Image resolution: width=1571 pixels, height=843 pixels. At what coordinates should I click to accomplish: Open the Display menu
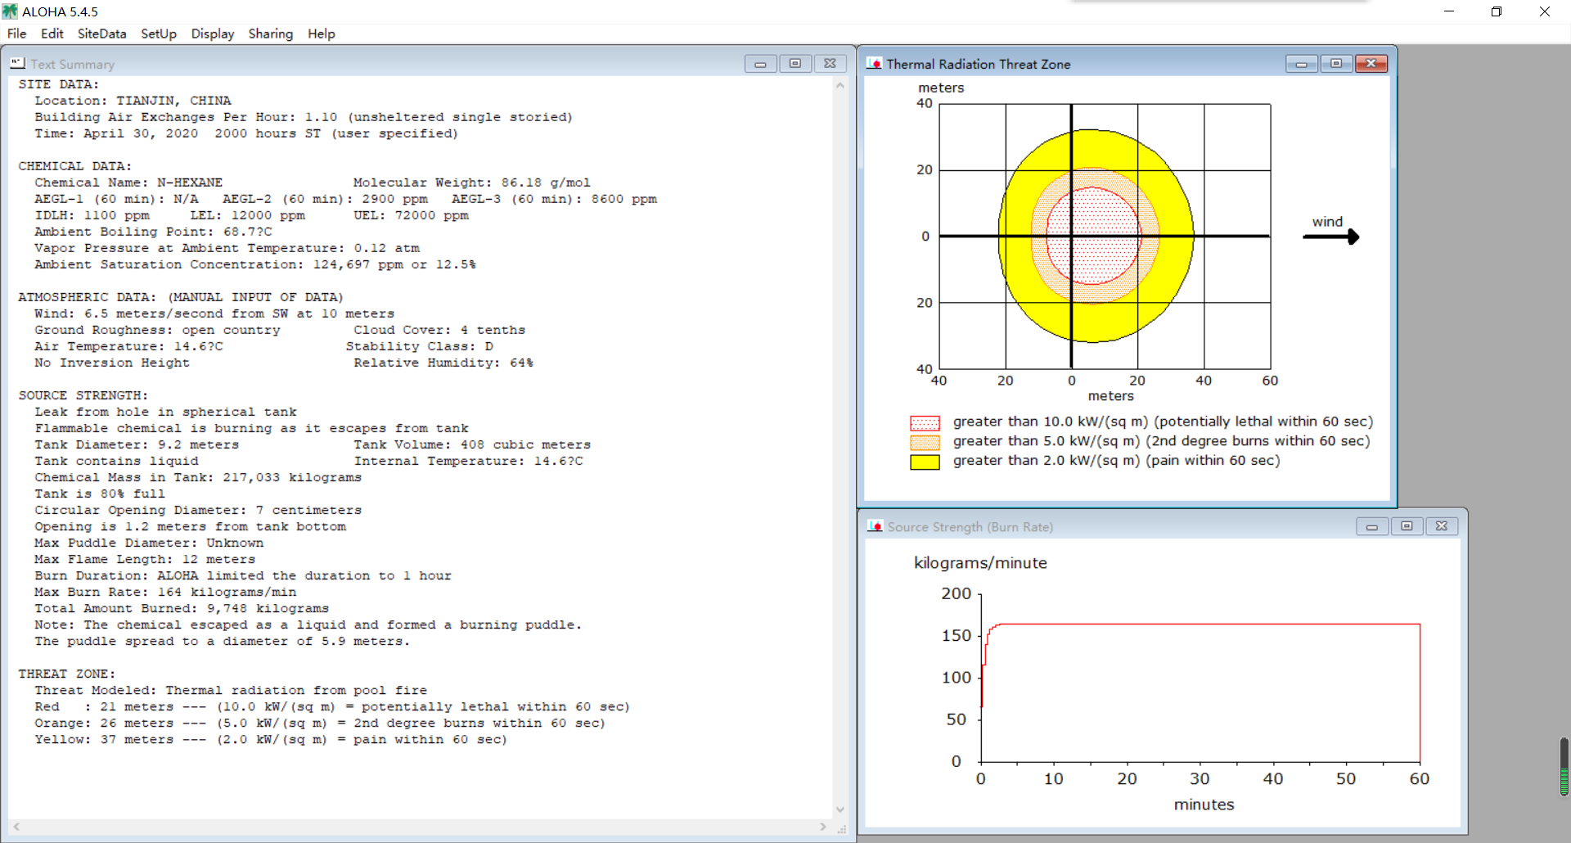213,34
